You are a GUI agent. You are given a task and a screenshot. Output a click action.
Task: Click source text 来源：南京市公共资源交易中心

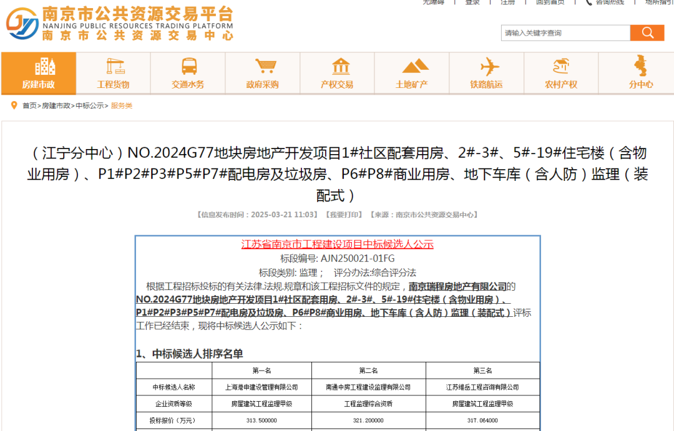tap(423, 215)
